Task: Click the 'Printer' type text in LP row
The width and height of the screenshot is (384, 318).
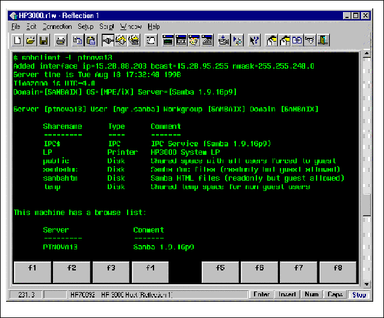Action: [x=122, y=152]
